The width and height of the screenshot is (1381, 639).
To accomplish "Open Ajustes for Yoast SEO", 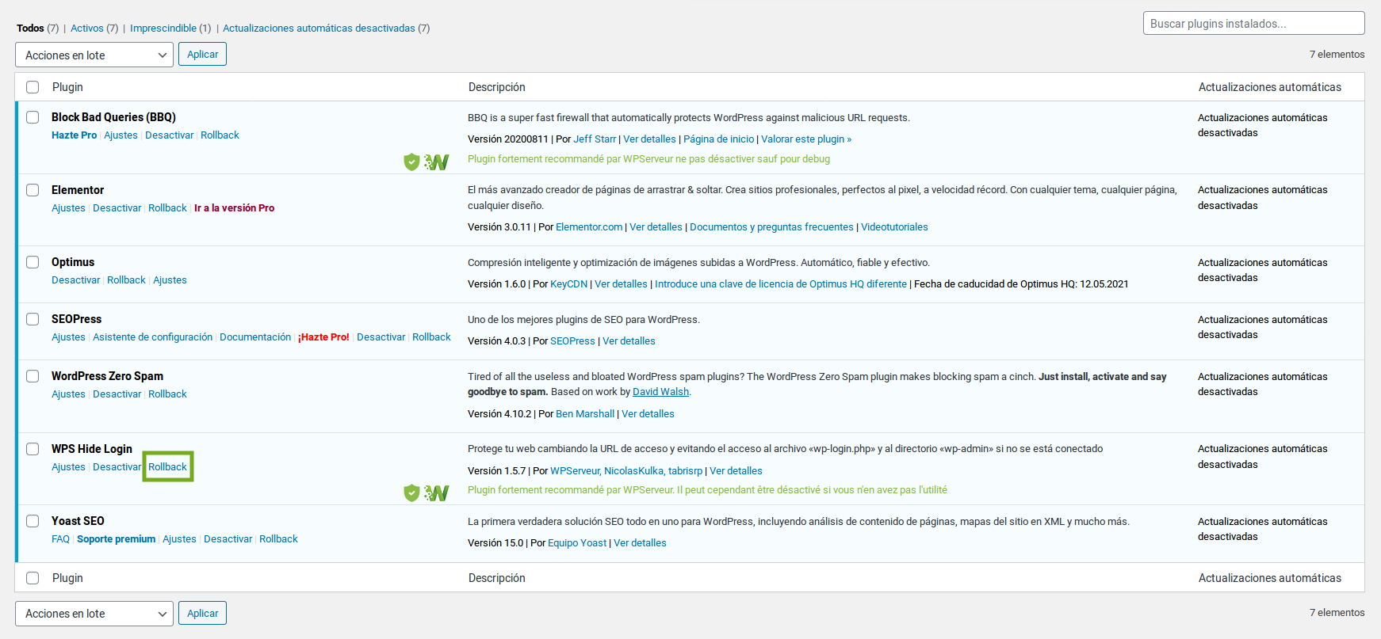I will (179, 539).
